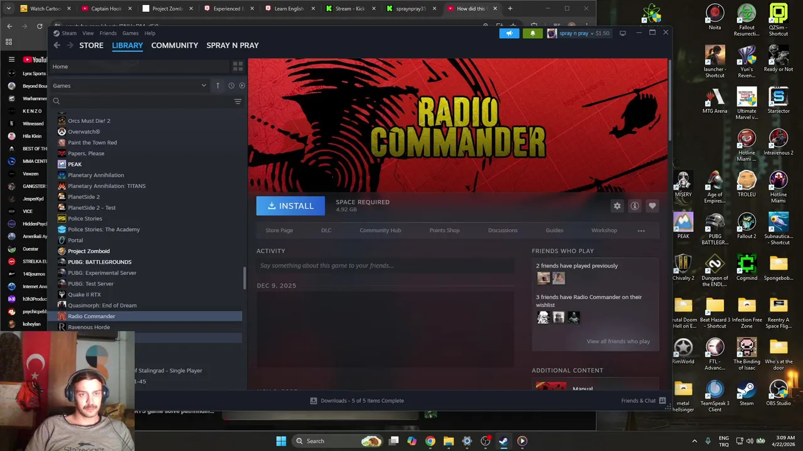Viewport: 803px width, 451px height.
Task: Open the DLC link
Action: coord(326,231)
